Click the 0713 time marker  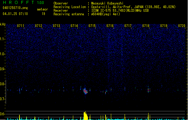[x=56, y=26]
